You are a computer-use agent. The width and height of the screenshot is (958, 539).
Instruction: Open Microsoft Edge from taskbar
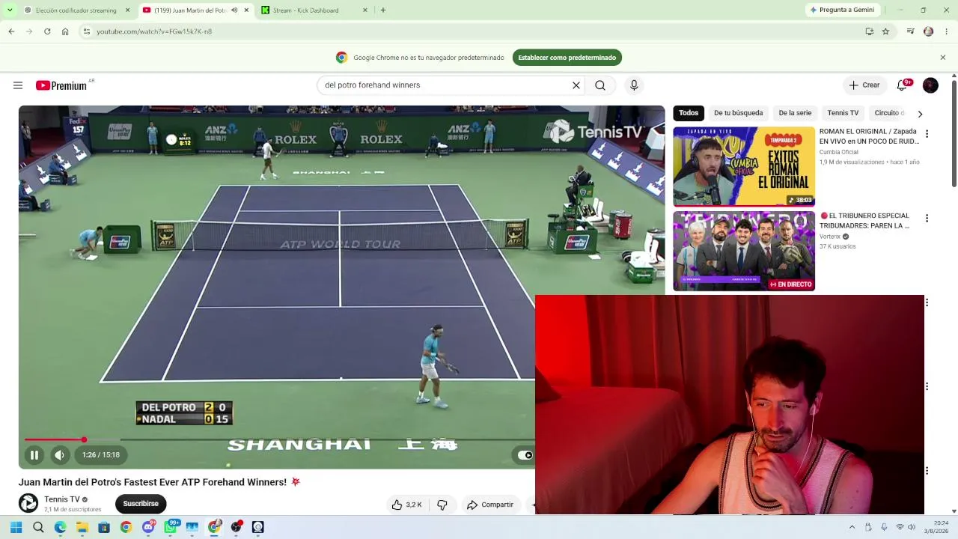coord(60,527)
